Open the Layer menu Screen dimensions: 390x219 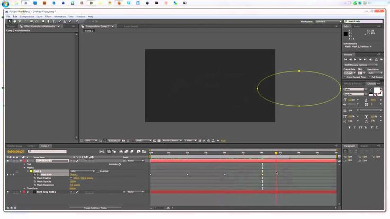pyautogui.click(x=40, y=16)
